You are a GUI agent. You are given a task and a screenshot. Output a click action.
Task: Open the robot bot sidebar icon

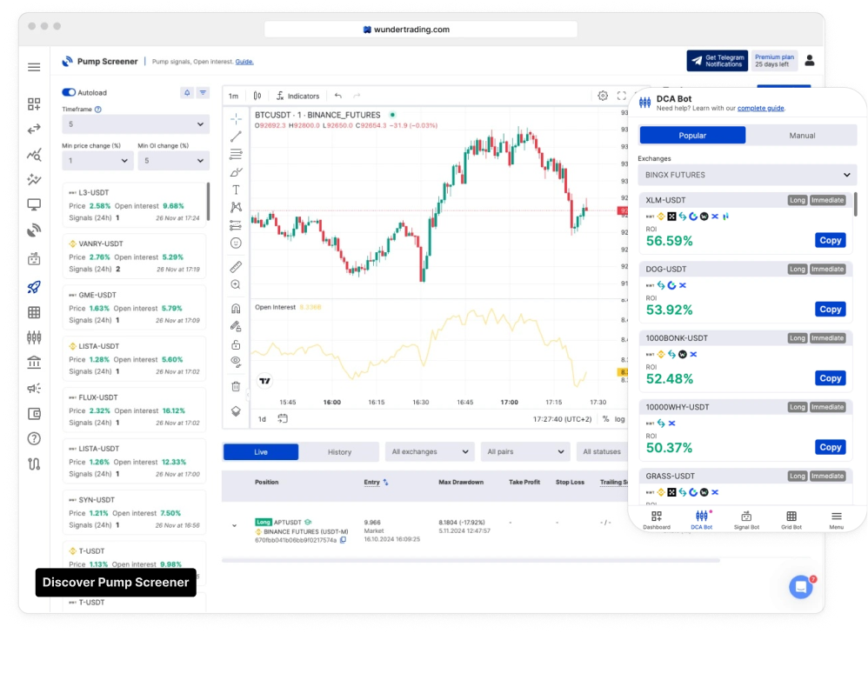(x=34, y=258)
